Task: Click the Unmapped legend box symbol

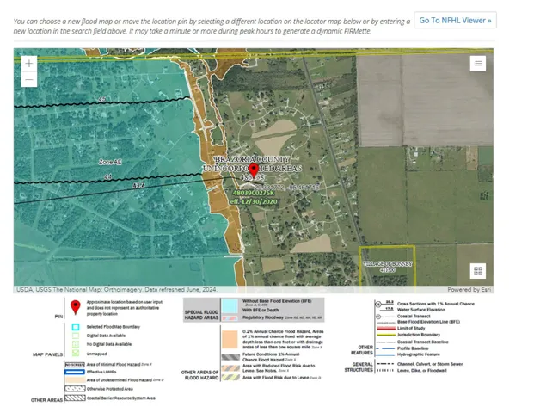Action: click(76, 353)
